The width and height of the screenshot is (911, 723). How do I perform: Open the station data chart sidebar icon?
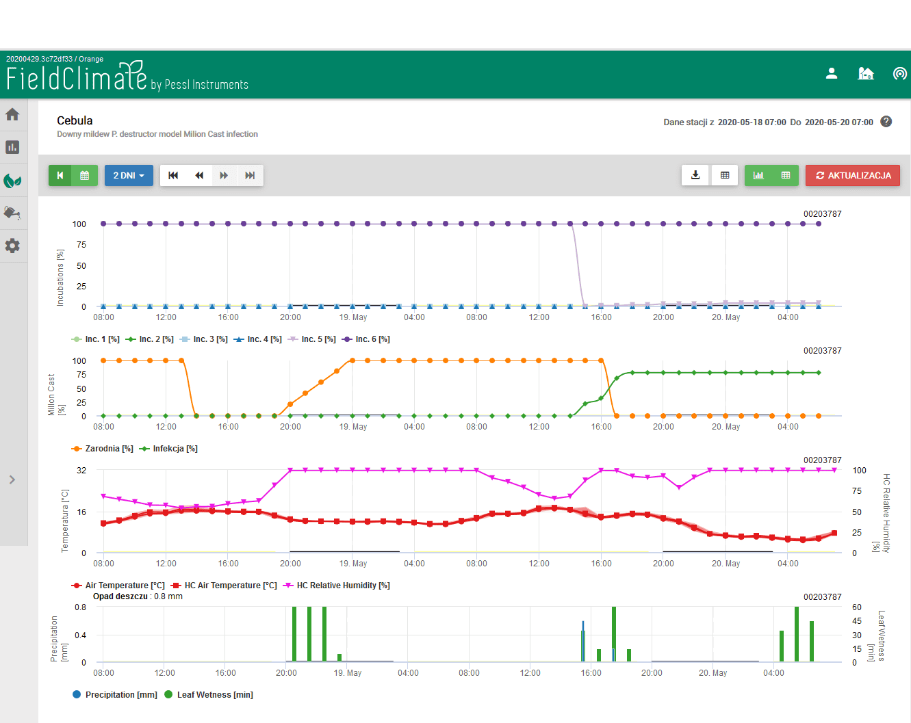coord(12,148)
